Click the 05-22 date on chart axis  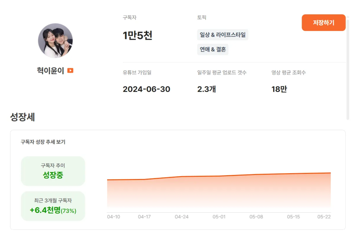pyautogui.click(x=324, y=217)
